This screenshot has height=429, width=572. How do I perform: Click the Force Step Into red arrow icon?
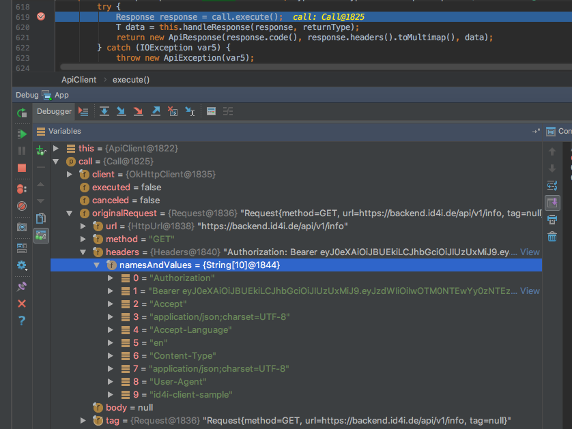pyautogui.click(x=139, y=112)
